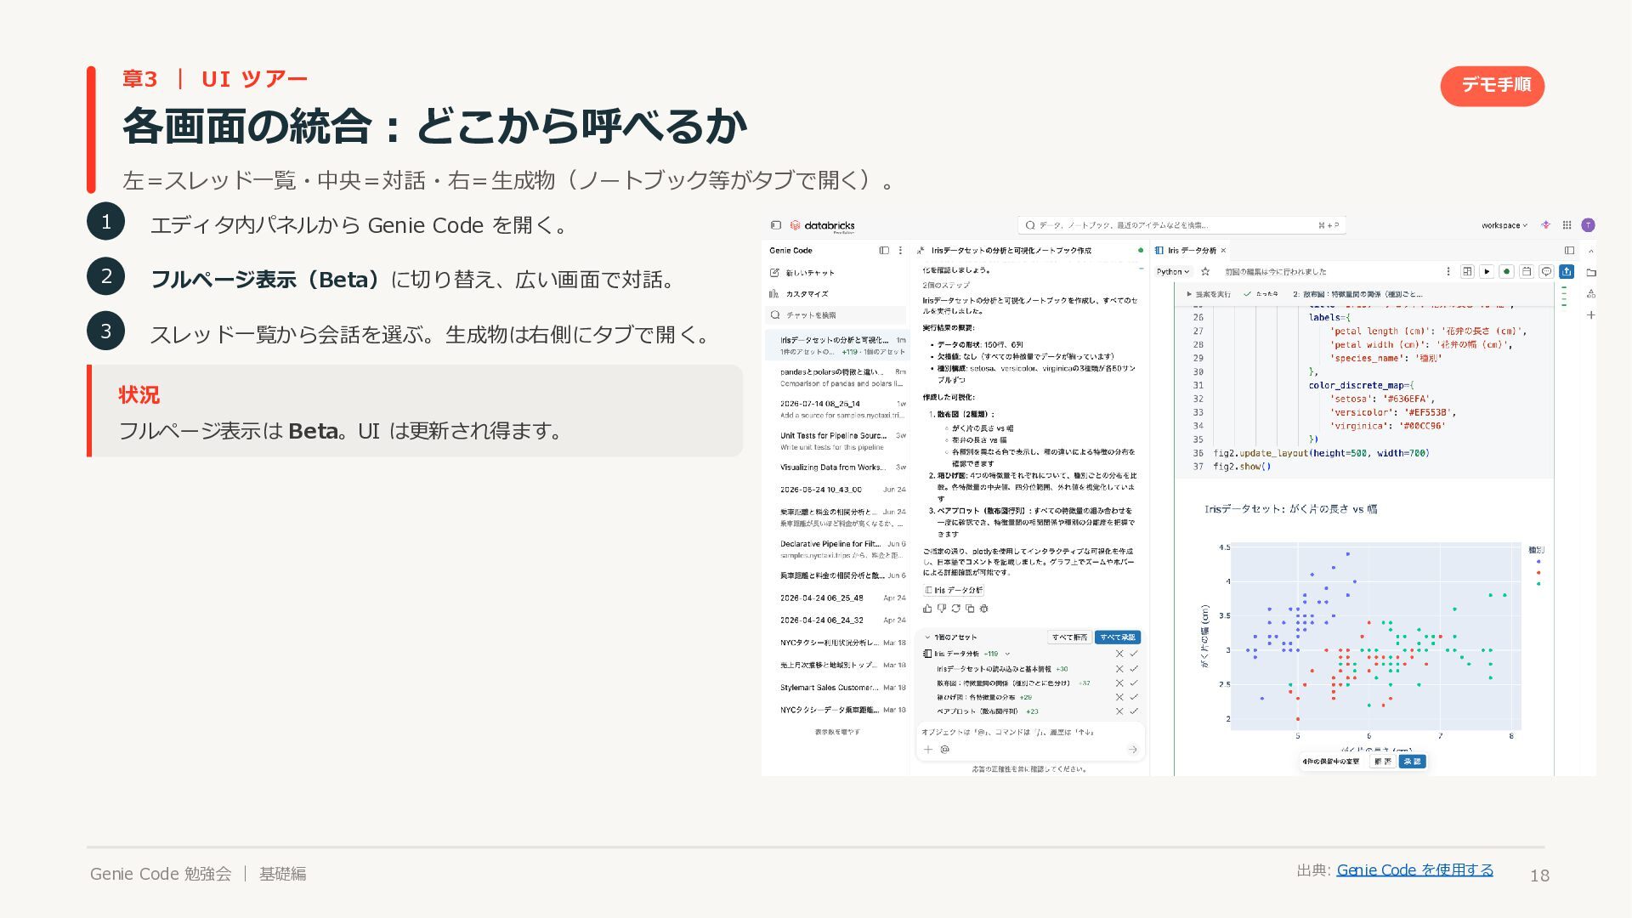Focus the チャットを検索 search field
The image size is (1632, 918).
[x=836, y=315]
